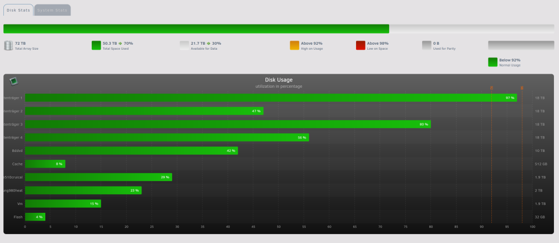Click the light gray Available for Data swatch
Image resolution: width=559 pixels, height=243 pixels.
click(184, 45)
